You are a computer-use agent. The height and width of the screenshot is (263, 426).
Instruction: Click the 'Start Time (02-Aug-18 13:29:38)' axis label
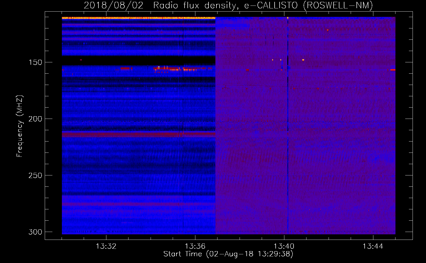(228, 254)
